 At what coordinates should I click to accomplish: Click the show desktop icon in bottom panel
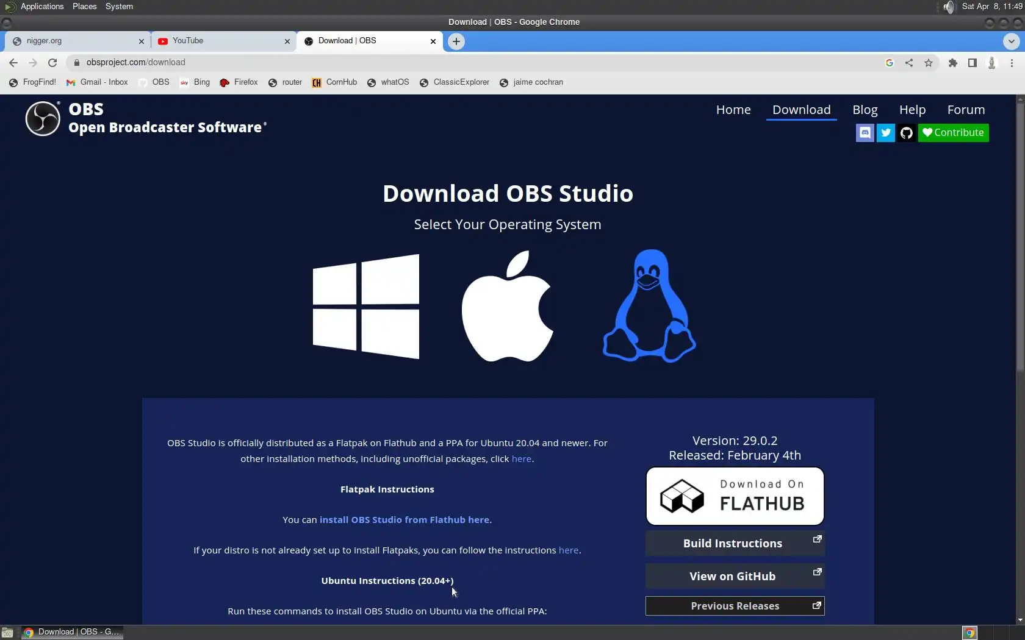[x=7, y=633]
